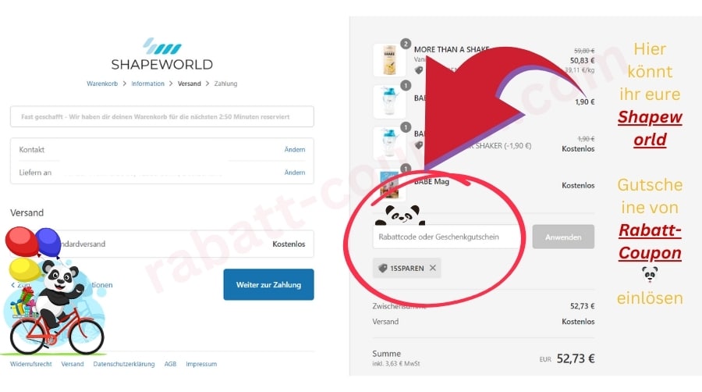Screen dimensions: 702x392
Task: Open the More Than A Shake thumbnail
Action: point(389,60)
